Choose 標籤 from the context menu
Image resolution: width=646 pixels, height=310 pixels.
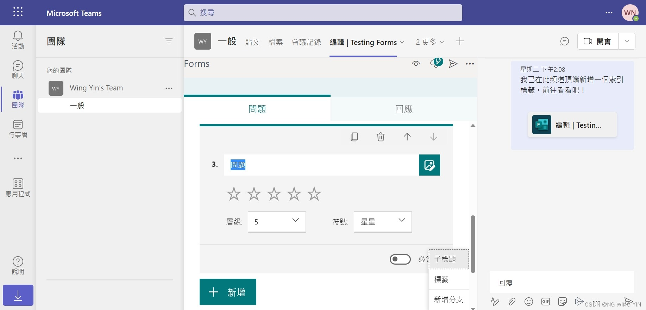pyautogui.click(x=449, y=279)
